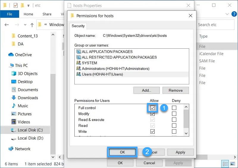238x168 pixels.
Task: Click the New folder quick access icon
Action: [x=23, y=5]
